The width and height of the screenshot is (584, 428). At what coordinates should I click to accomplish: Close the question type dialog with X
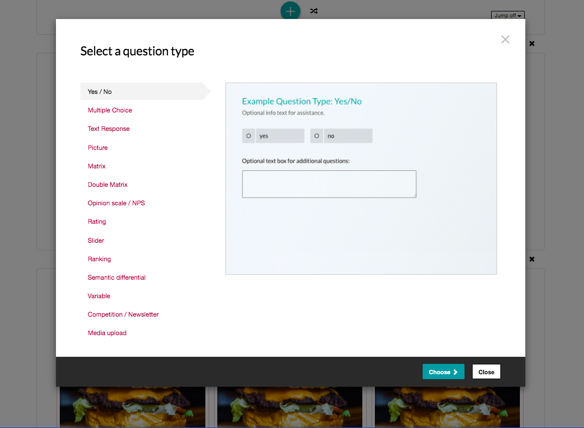[505, 40]
